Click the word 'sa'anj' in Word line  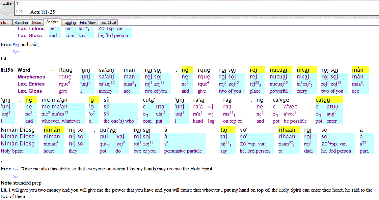(x=106, y=70)
